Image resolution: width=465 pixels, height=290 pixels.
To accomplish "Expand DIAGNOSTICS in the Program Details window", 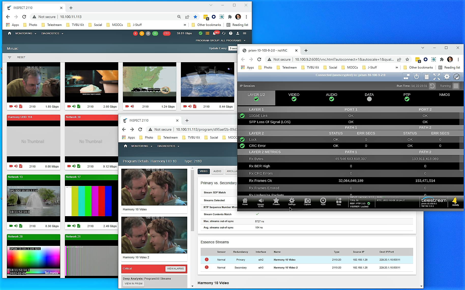I will click(168, 146).
